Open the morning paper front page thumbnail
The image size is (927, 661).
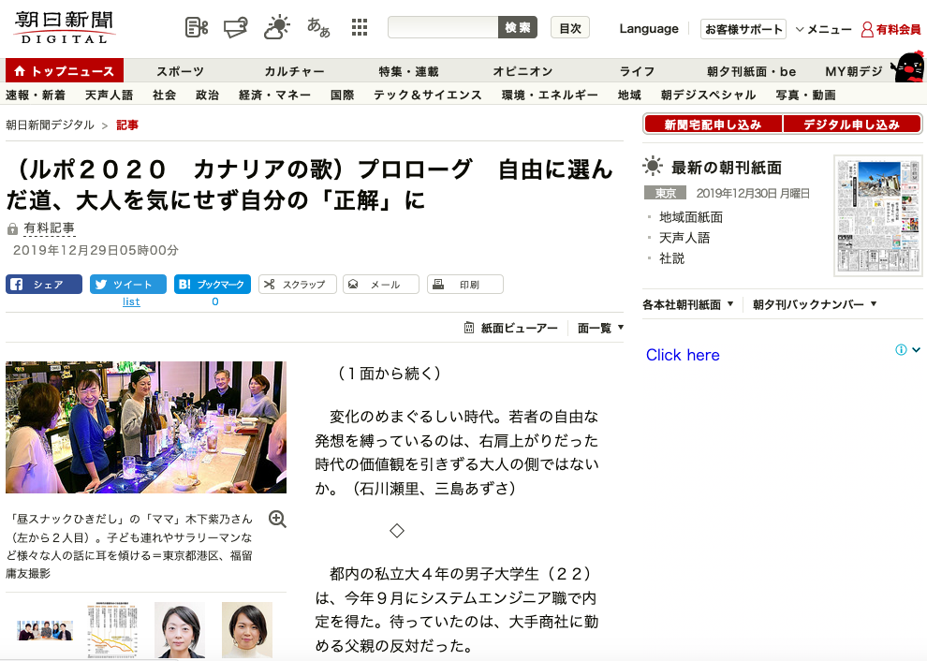(x=872, y=215)
